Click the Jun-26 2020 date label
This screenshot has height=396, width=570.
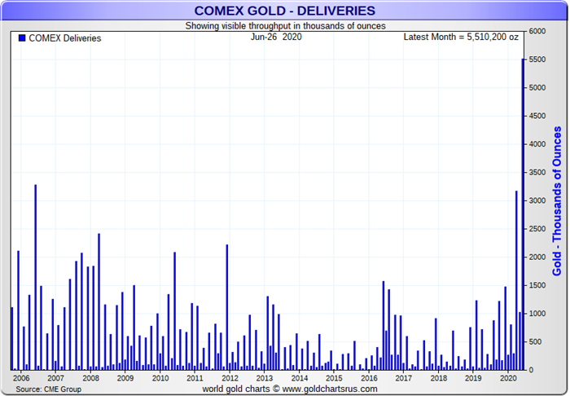point(276,37)
